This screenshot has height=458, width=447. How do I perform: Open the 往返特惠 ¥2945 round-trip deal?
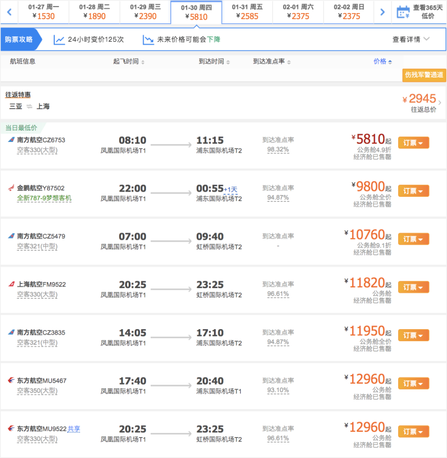(422, 101)
